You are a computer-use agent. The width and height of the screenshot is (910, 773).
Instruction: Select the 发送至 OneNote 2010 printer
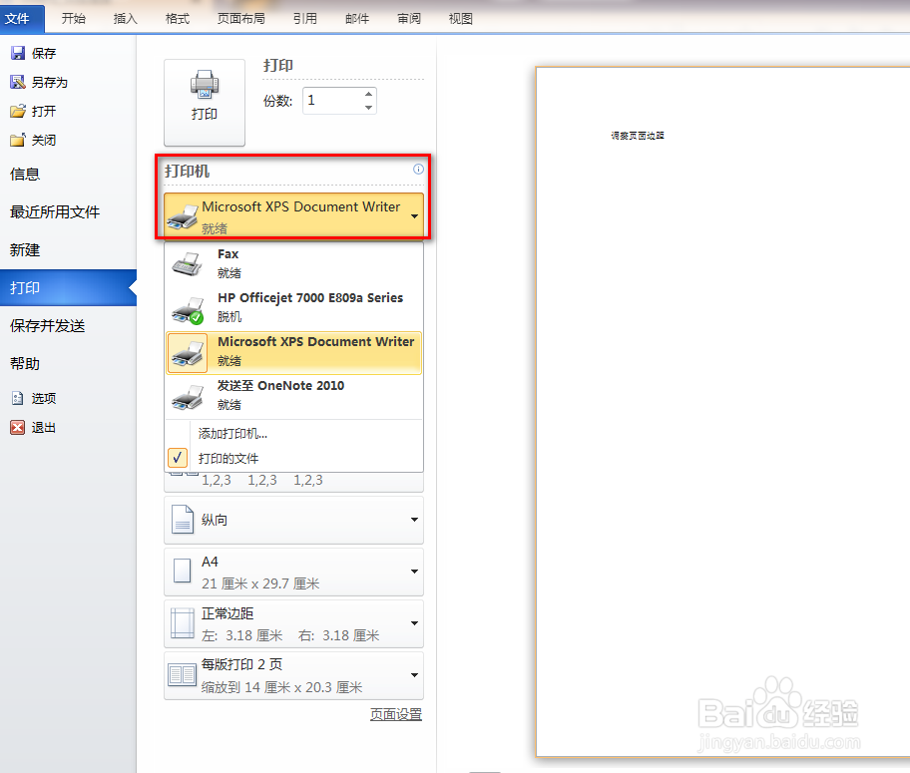(293, 396)
